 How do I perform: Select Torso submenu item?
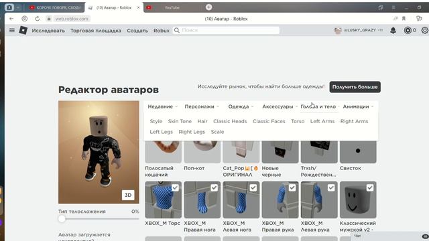click(x=298, y=121)
